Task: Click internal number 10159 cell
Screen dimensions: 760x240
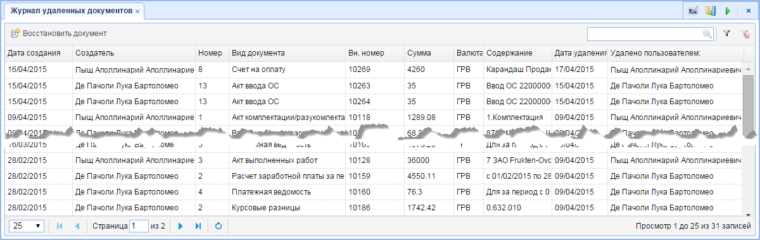Action: (375, 176)
